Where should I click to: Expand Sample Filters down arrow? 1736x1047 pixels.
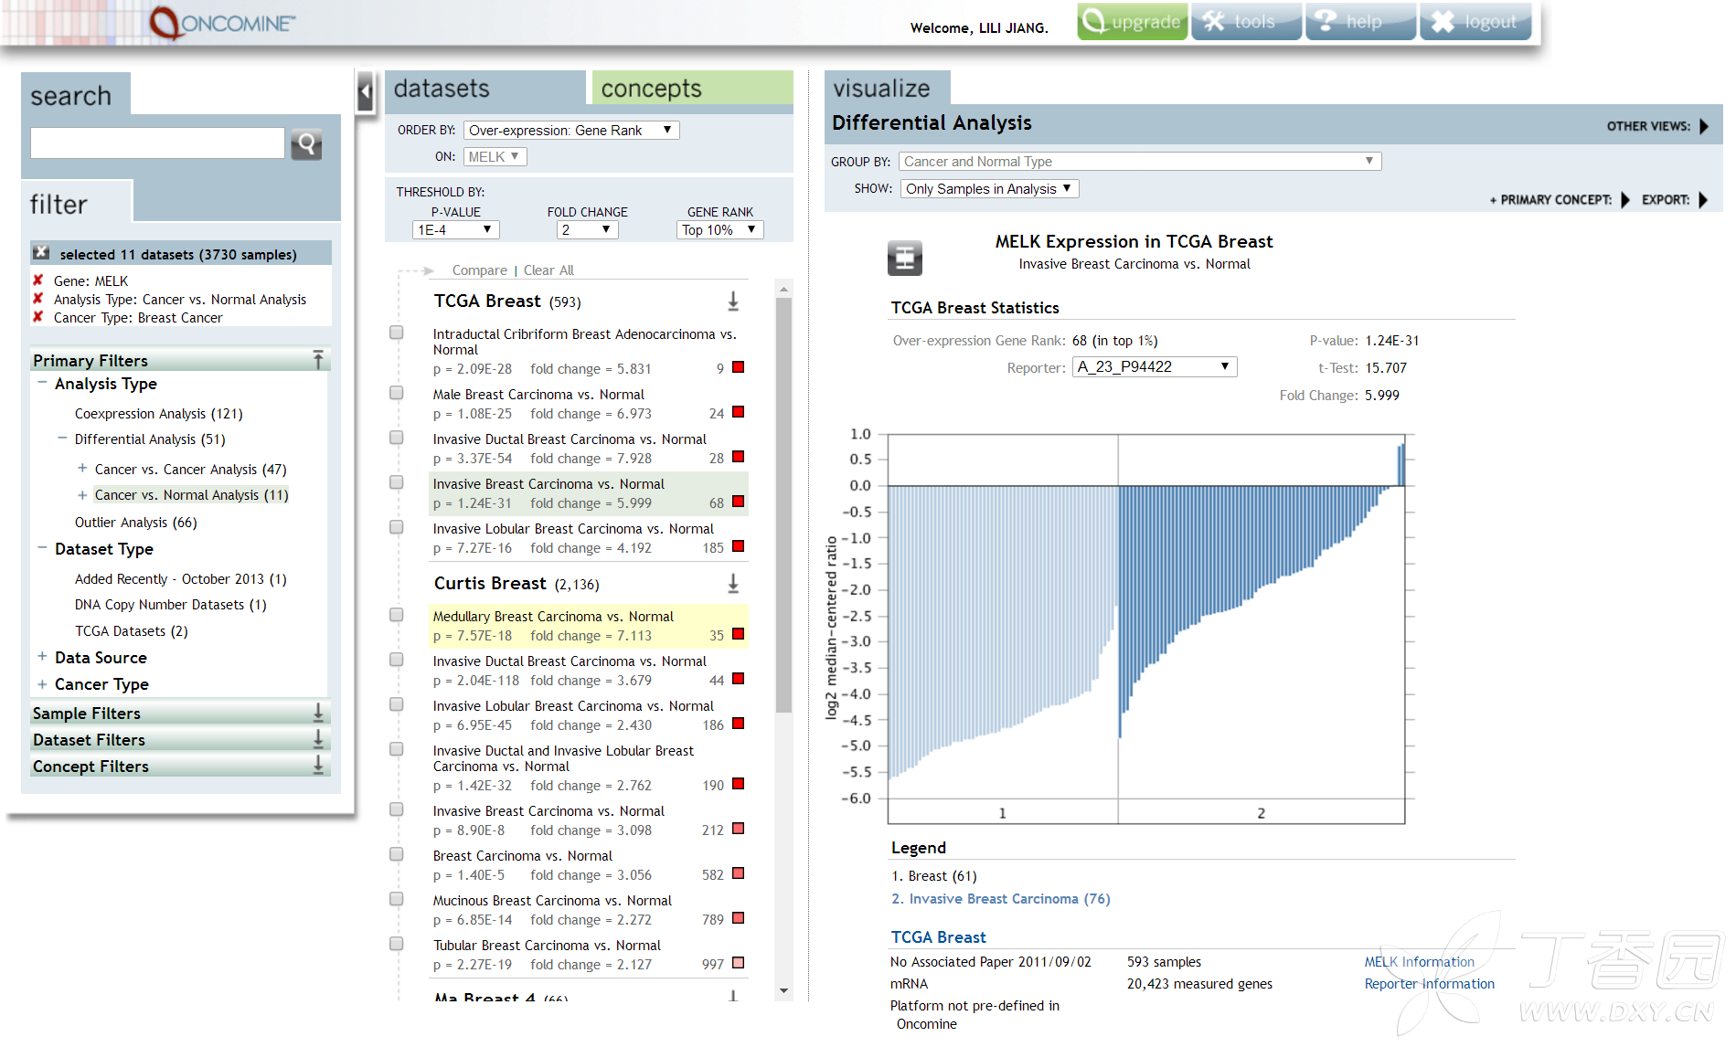pos(318,713)
